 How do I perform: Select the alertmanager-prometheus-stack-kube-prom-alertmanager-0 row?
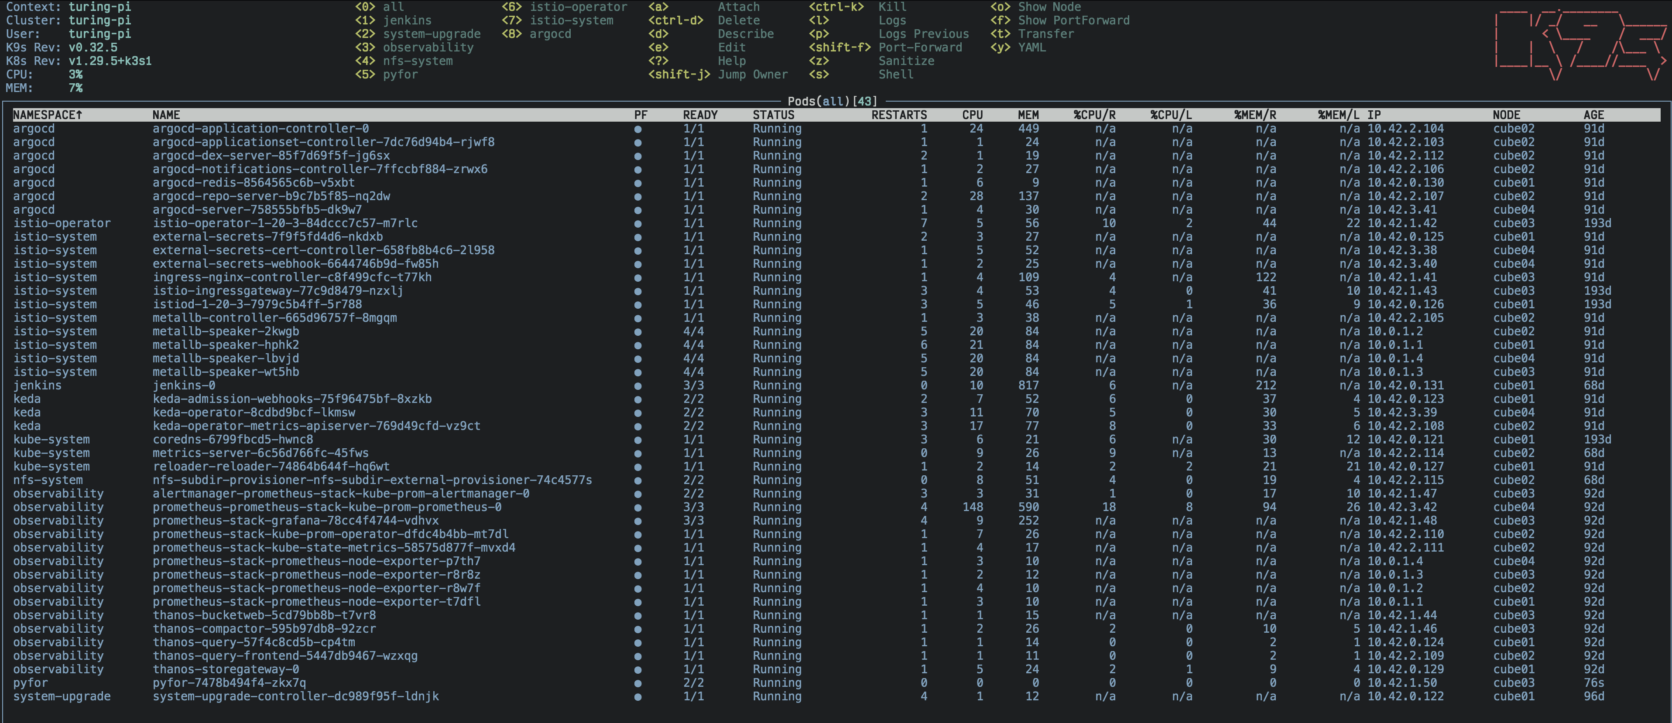coord(836,494)
